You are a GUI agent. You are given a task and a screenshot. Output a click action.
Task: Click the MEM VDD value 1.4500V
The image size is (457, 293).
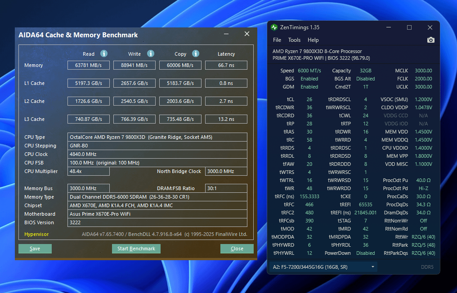pyautogui.click(x=423, y=132)
